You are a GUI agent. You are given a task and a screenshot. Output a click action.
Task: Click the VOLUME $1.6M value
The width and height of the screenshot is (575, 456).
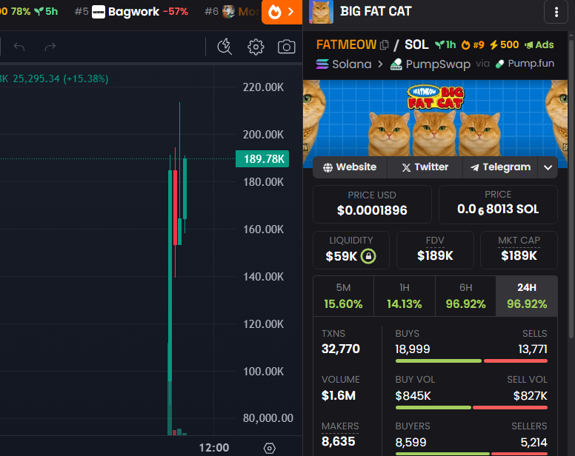(x=339, y=395)
